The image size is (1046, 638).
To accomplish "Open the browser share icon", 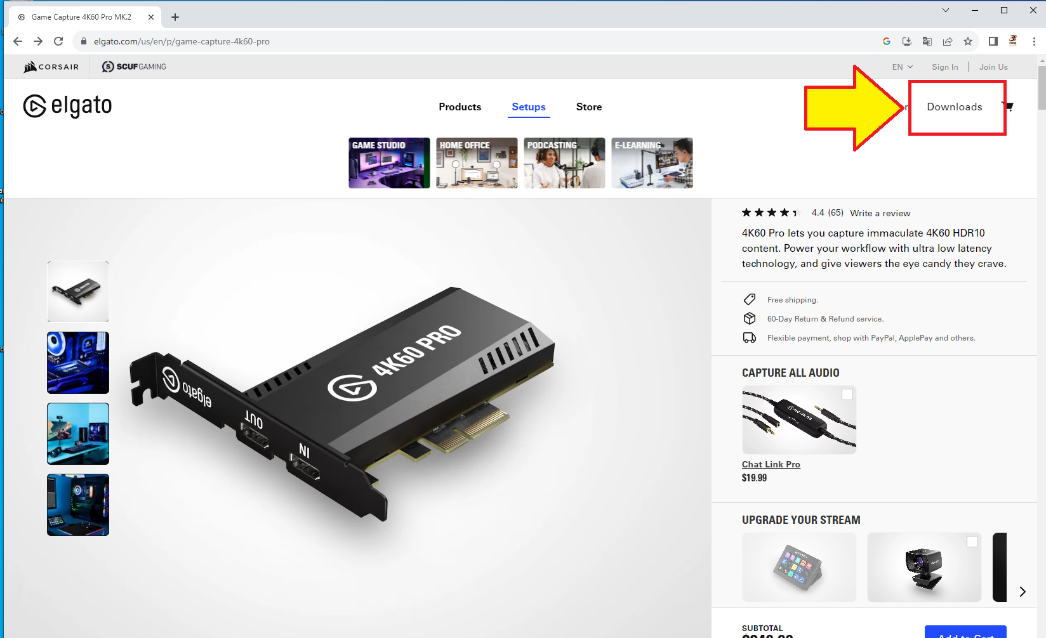I will click(x=947, y=41).
